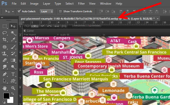Click the horizontal ruler at mark 10
The width and height of the screenshot is (170, 105).
click(112, 22)
